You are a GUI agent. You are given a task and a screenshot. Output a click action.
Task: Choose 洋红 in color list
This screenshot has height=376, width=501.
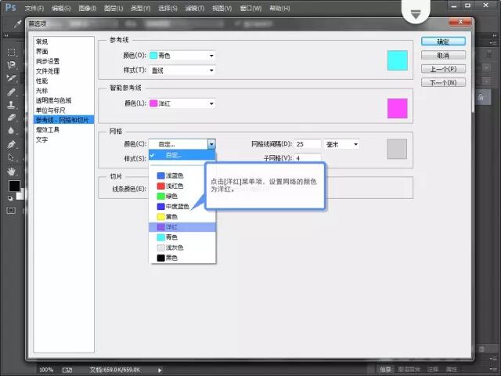tap(182, 227)
